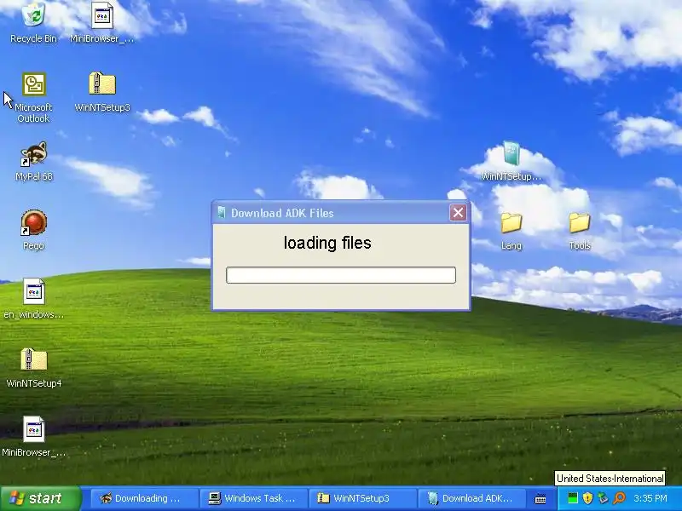Click the keyboard language bar icon

pyautogui.click(x=540, y=499)
